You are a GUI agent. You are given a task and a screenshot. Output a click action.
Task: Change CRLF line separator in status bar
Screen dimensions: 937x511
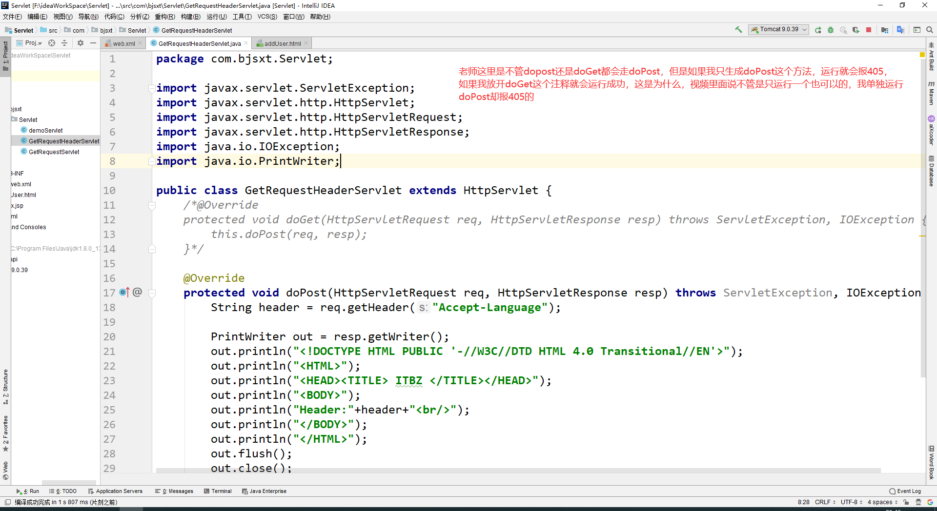[825, 502]
